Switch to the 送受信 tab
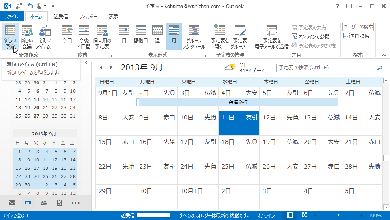 [61, 17]
